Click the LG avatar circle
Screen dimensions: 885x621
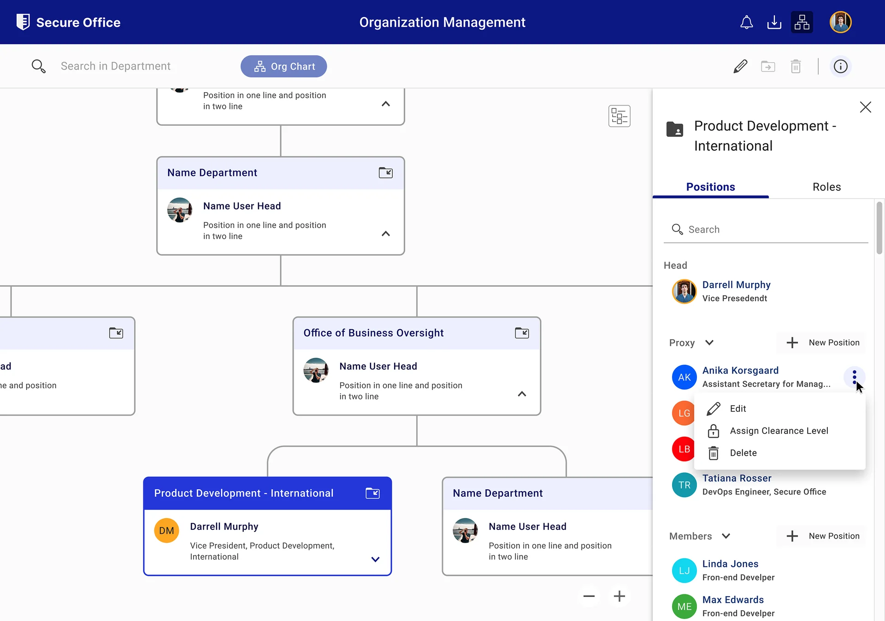683,413
